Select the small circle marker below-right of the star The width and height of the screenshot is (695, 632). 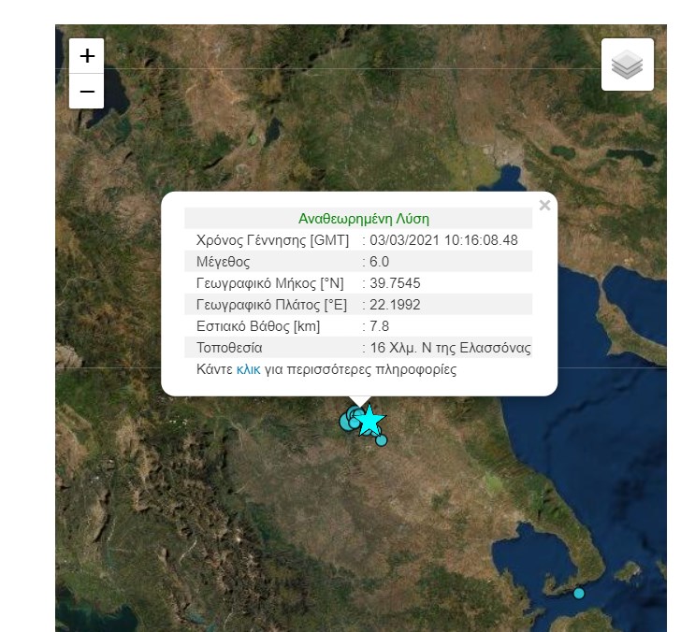(x=382, y=440)
